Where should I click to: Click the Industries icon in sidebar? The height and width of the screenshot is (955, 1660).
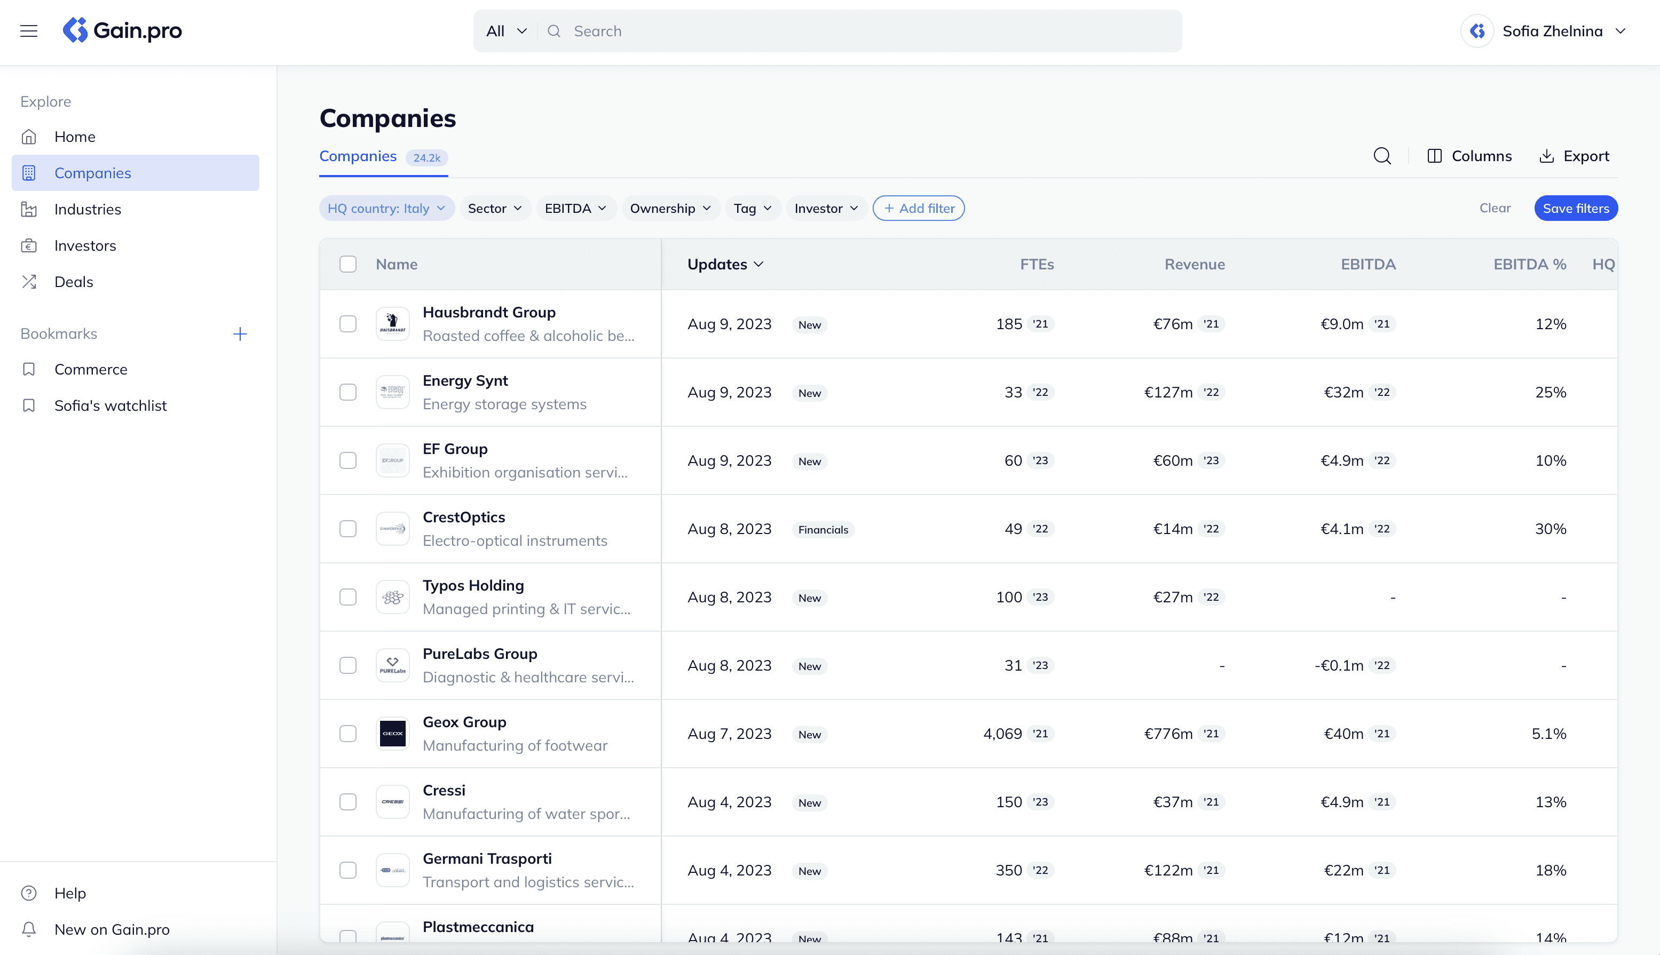point(29,209)
